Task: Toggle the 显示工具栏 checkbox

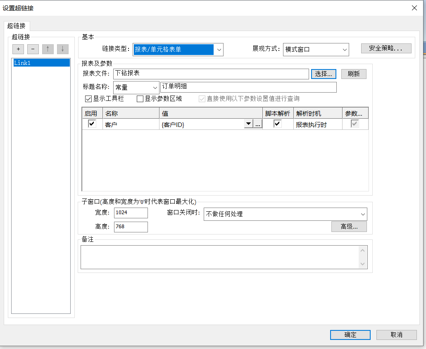Action: click(88, 99)
